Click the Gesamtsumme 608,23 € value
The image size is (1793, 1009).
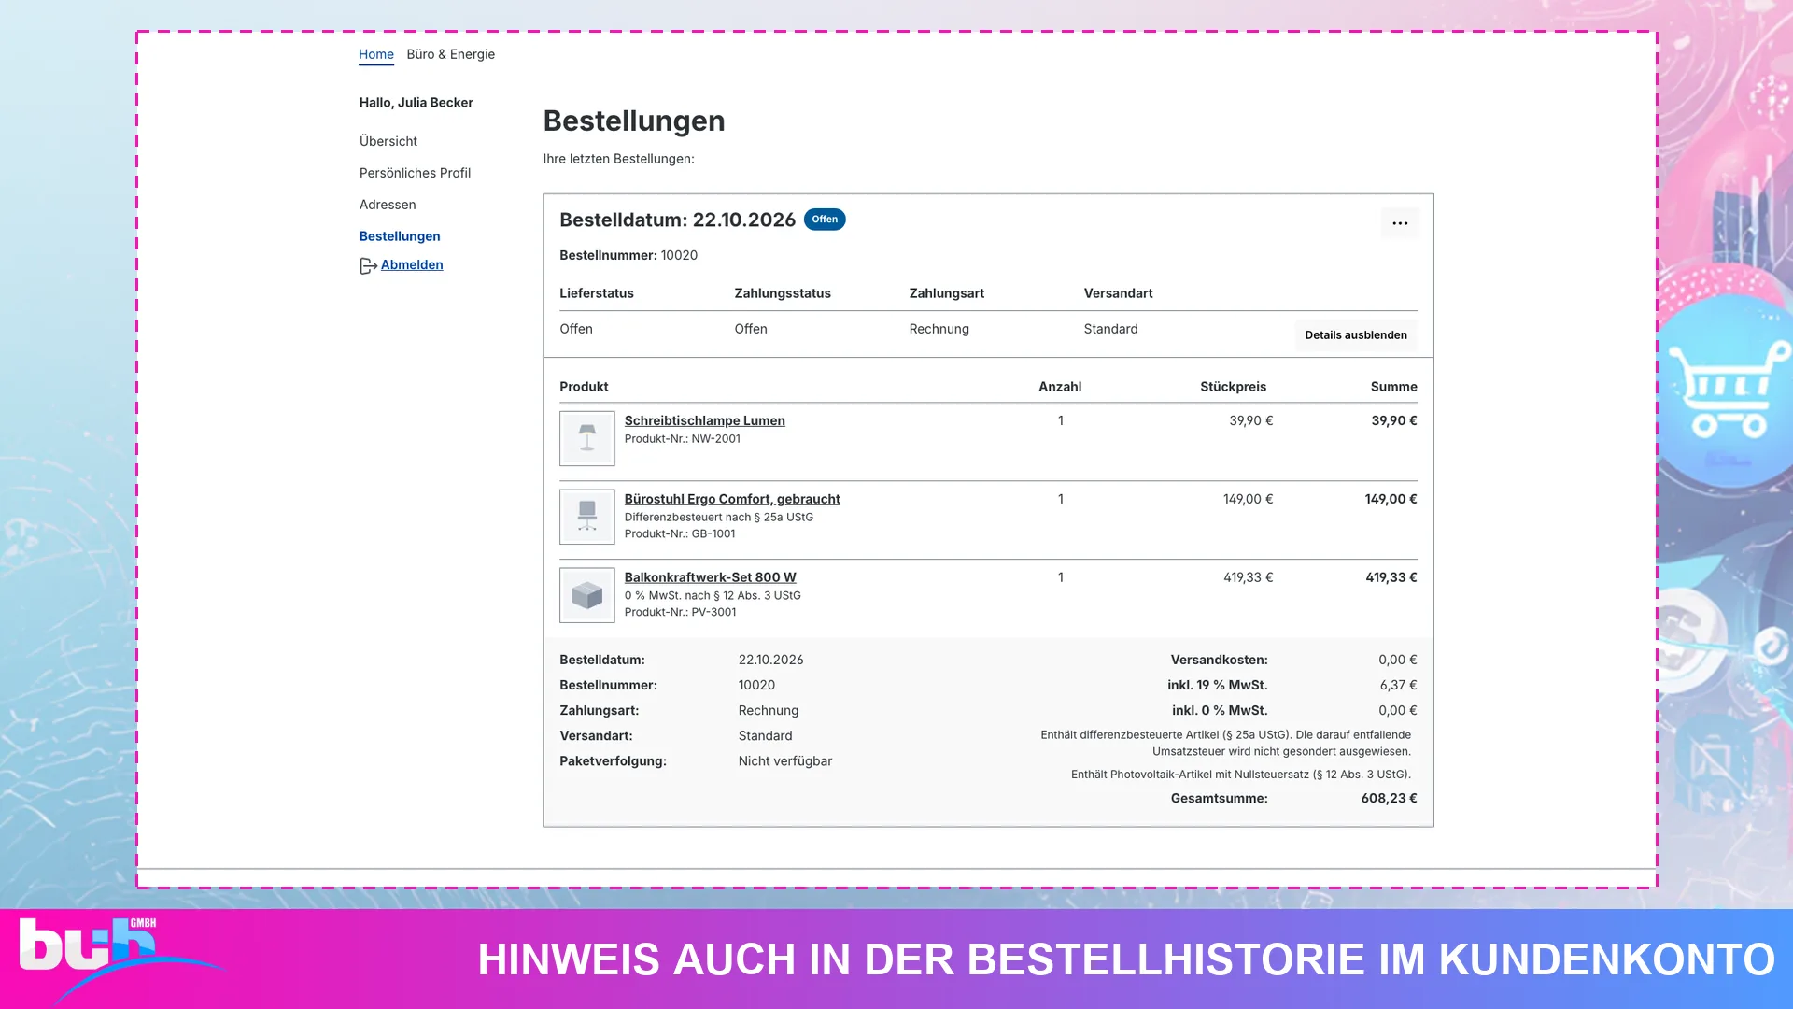(x=1389, y=799)
